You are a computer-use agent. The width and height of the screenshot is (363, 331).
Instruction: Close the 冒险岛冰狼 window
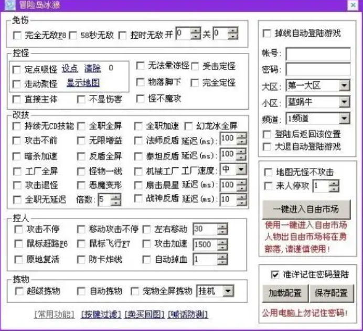click(353, 5)
